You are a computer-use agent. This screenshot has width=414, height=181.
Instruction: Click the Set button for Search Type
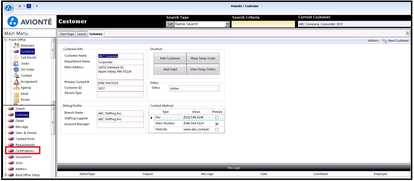coord(170,24)
